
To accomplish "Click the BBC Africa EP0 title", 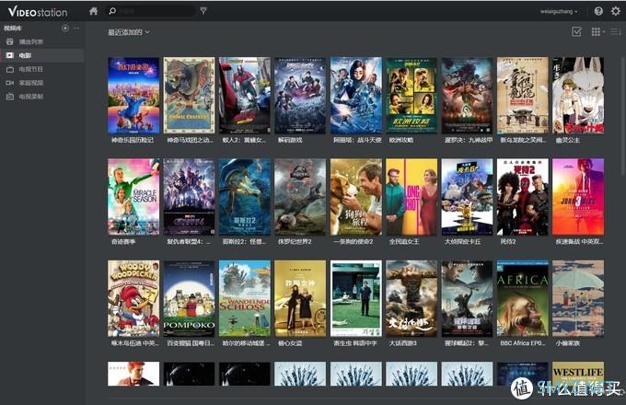I will point(522,342).
